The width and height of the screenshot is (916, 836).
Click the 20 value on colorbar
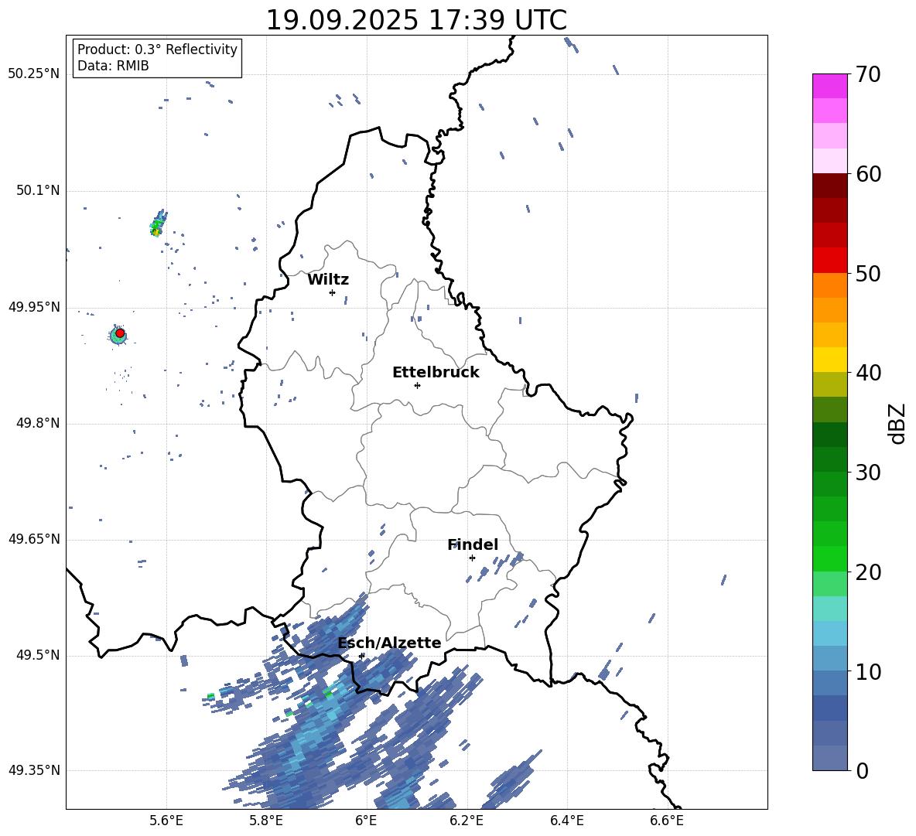(x=869, y=572)
